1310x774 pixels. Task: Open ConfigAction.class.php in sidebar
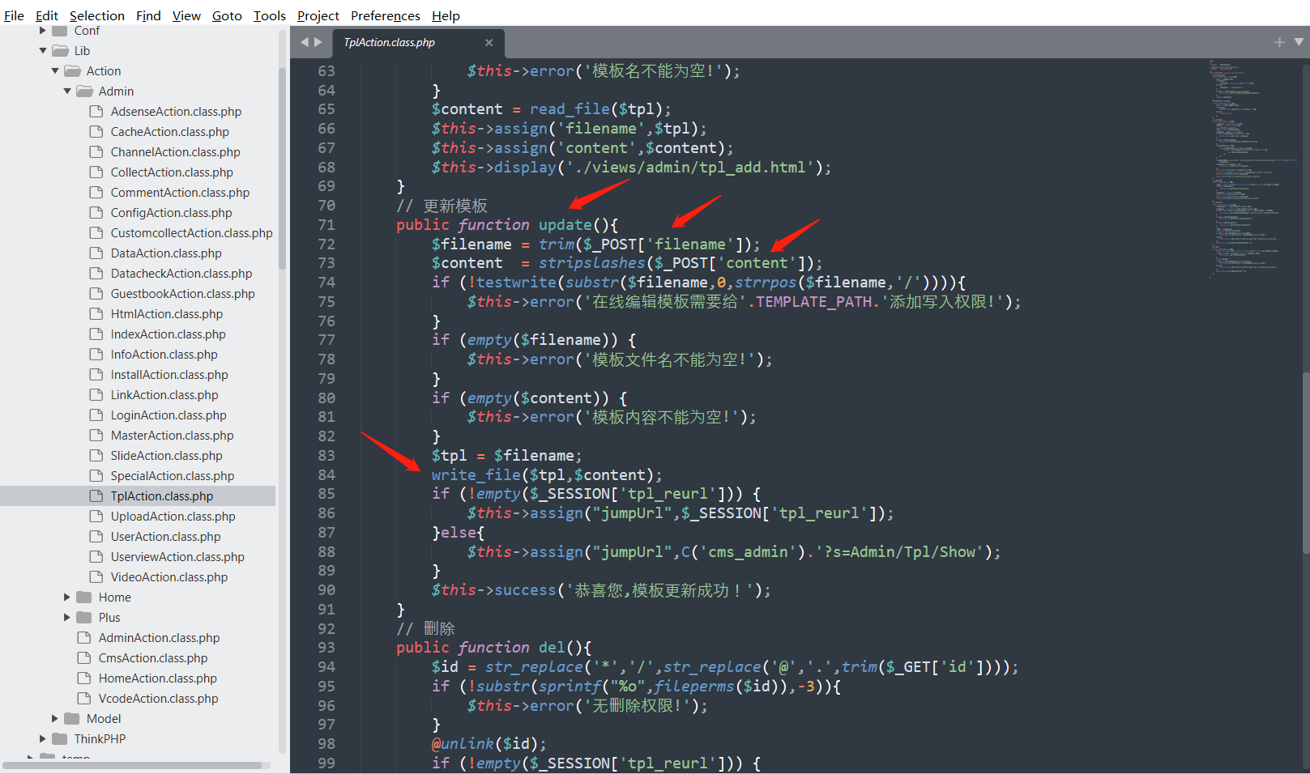(x=171, y=213)
